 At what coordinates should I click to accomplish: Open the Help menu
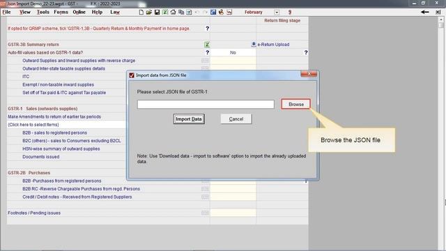[97, 12]
